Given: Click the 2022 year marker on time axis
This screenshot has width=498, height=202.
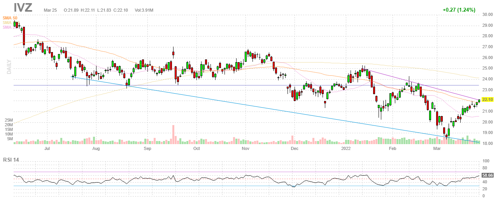Looking at the screenshot, I should tap(346, 148).
